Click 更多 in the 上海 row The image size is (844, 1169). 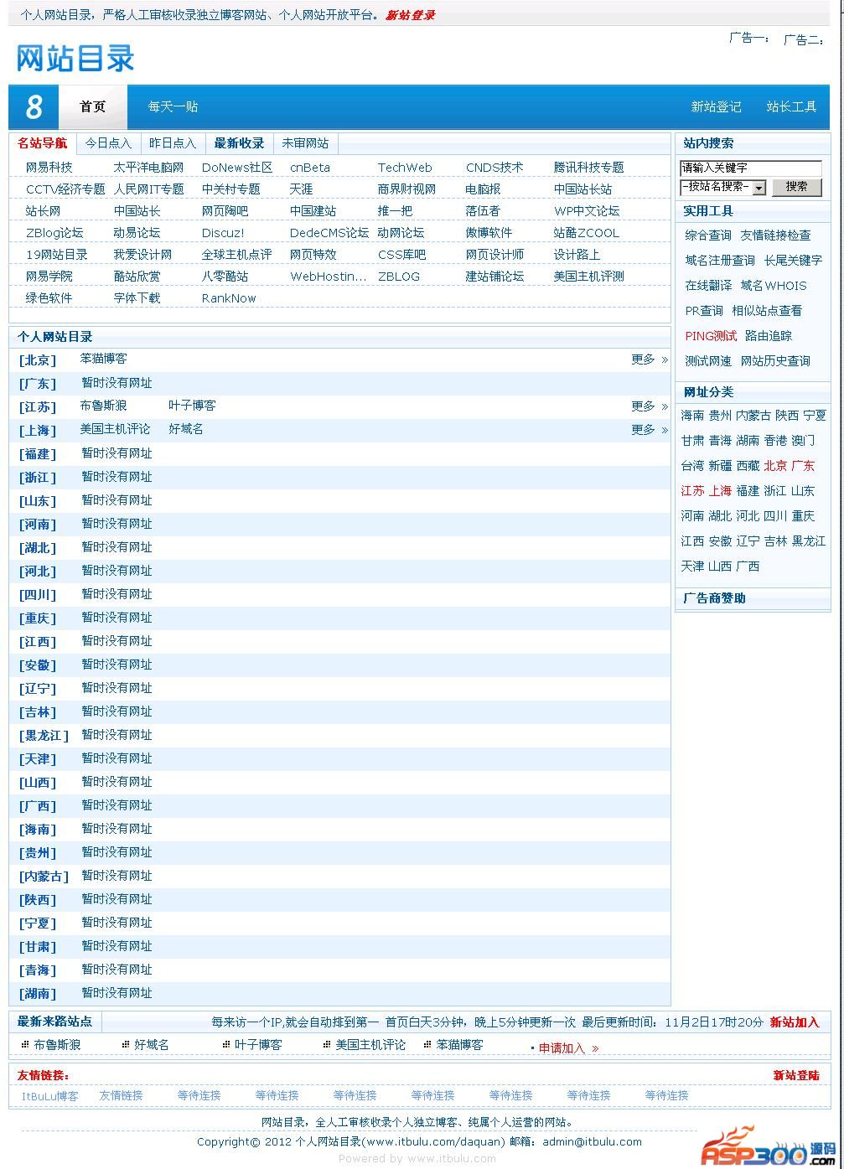[650, 430]
